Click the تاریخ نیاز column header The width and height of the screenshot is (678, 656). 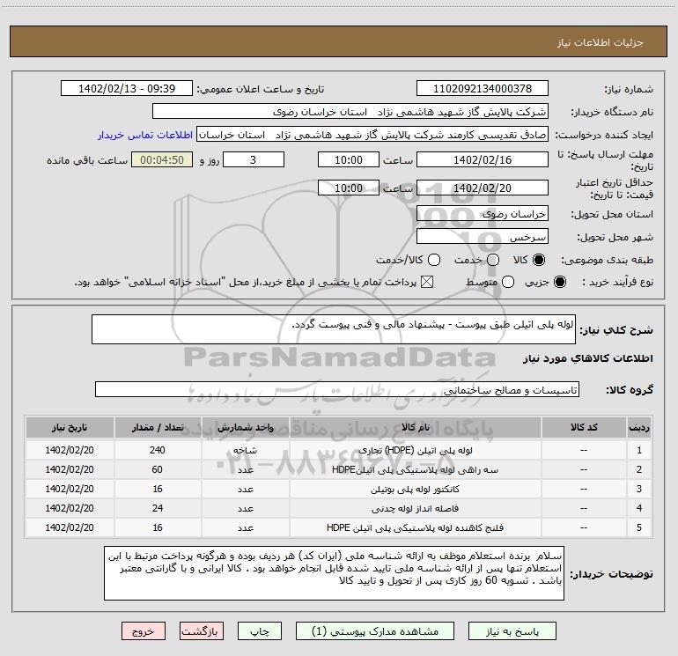(70, 427)
